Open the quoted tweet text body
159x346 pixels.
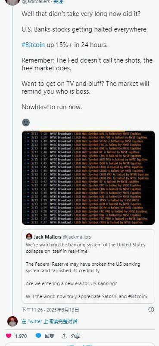click(x=87, y=271)
